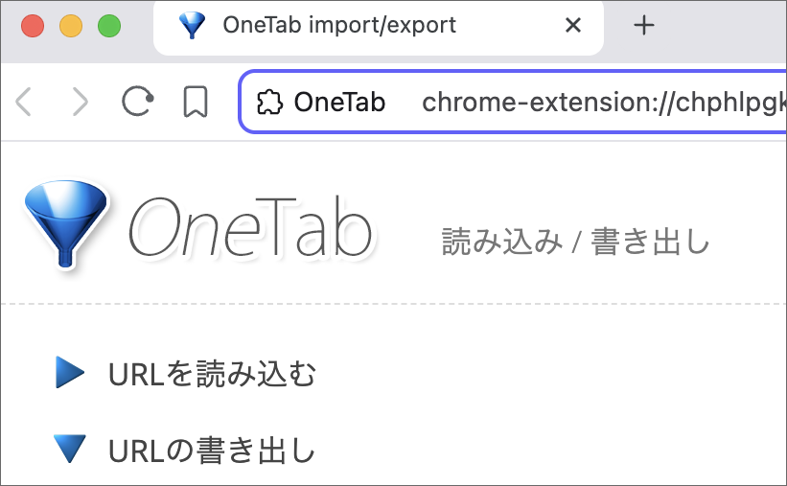Click the blue funnel OneTab logo
Image resolution: width=787 pixels, height=486 pixels.
click(66, 223)
